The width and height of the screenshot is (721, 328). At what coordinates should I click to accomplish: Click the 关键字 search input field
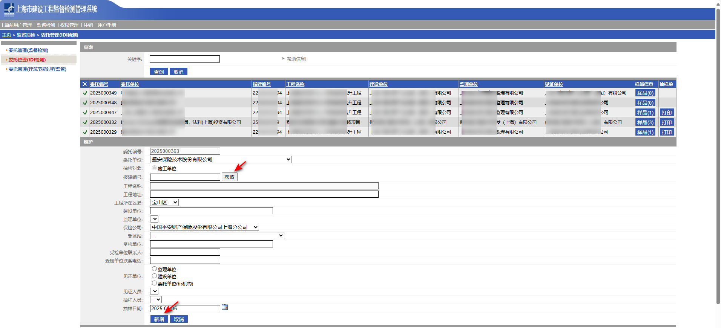(x=184, y=59)
